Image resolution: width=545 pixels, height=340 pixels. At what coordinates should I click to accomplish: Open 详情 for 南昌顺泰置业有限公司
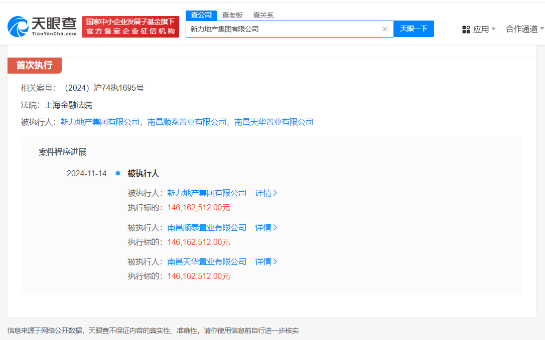(266, 228)
